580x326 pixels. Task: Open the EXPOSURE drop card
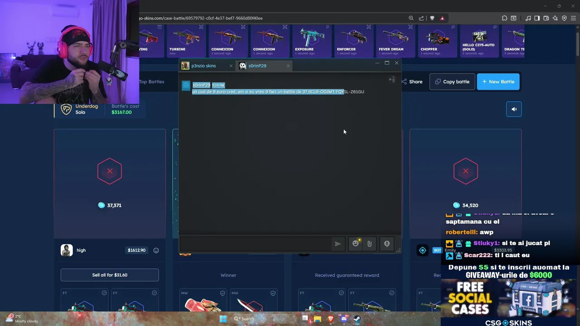coord(311,41)
